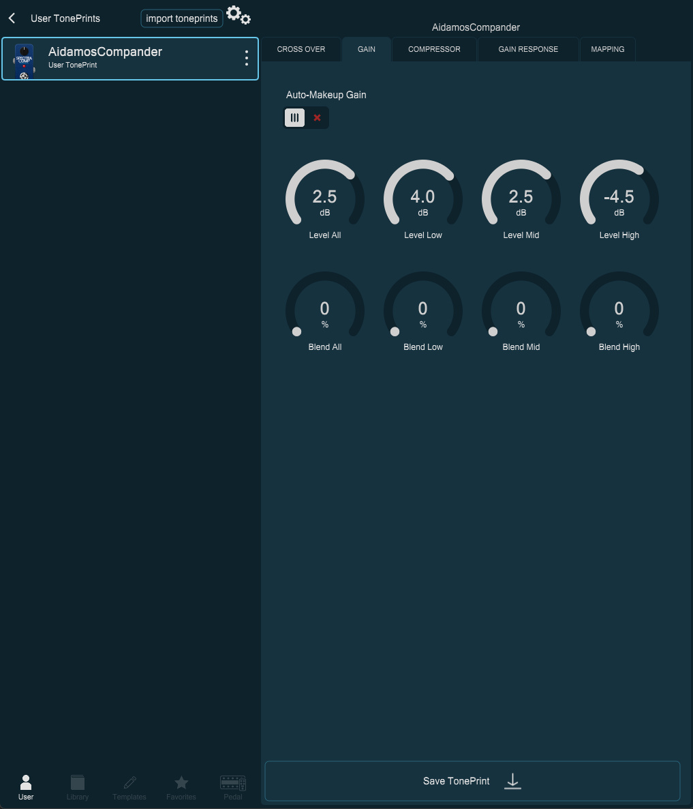Viewport: 693px width, 809px height.
Task: Click the Save TonePrint button
Action: [x=472, y=780]
